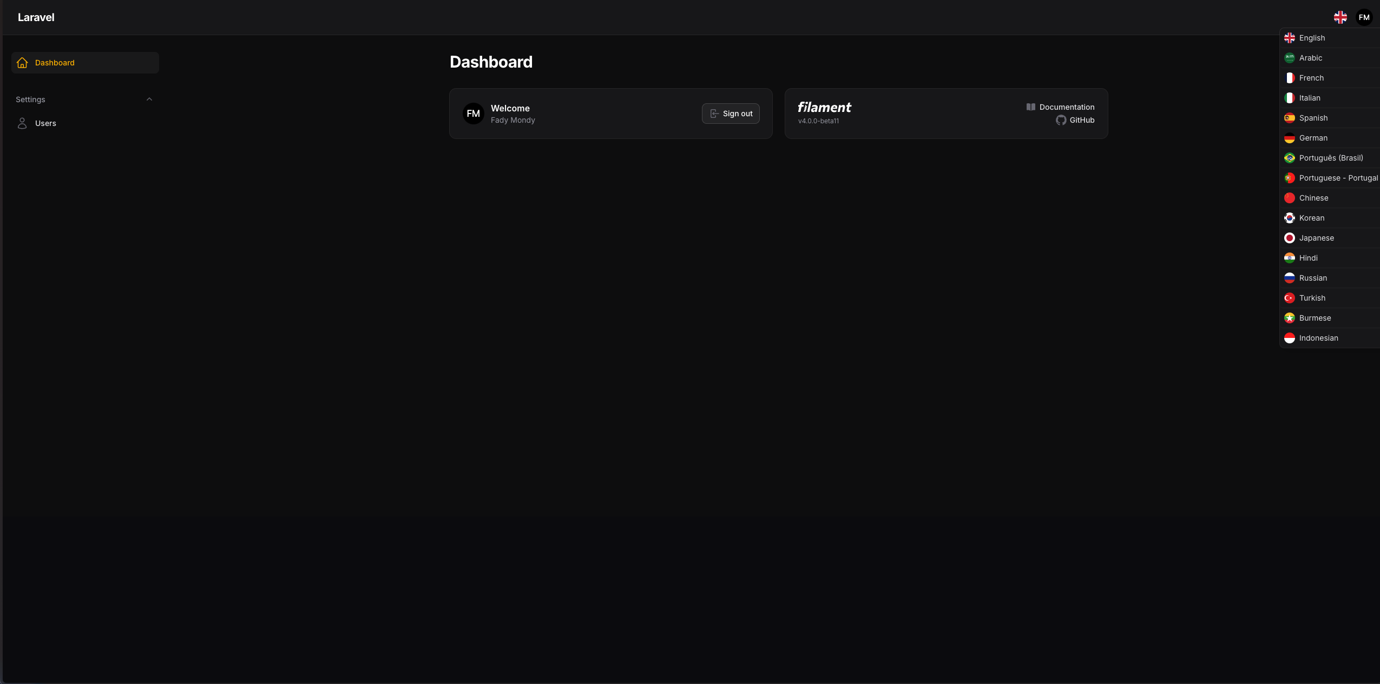Switch language to Português (Brasil)
This screenshot has width=1380, height=684.
tap(1330, 158)
